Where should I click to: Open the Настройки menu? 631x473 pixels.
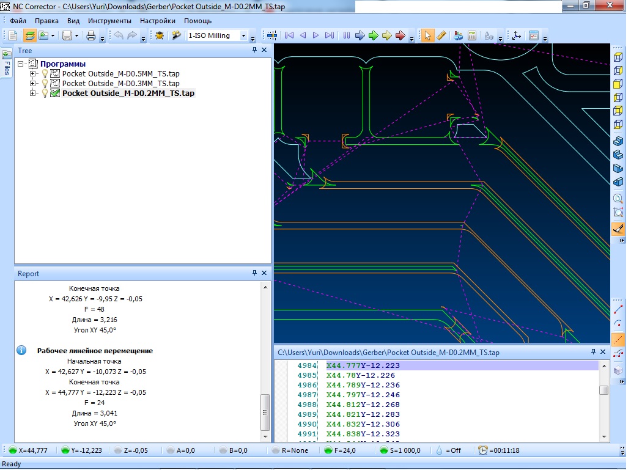(158, 21)
